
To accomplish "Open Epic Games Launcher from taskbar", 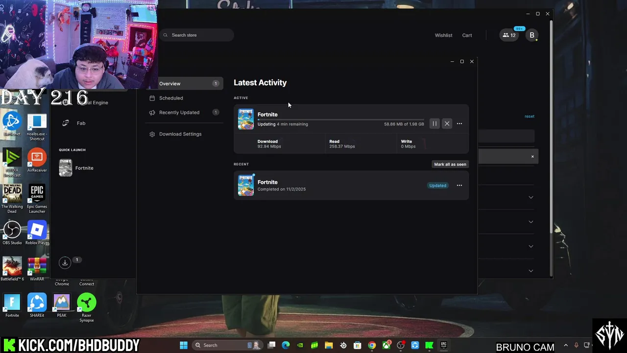I will (x=443, y=345).
